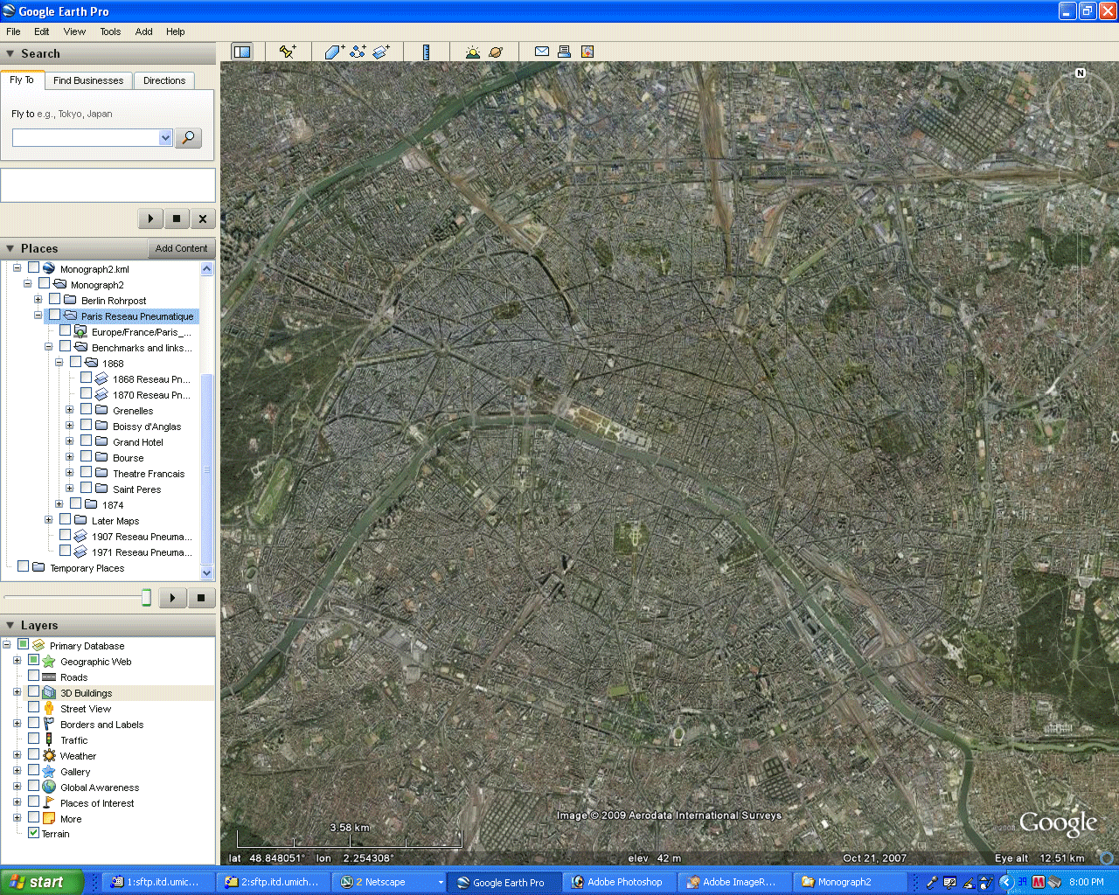Select the Saint Peres folder

pyautogui.click(x=136, y=489)
